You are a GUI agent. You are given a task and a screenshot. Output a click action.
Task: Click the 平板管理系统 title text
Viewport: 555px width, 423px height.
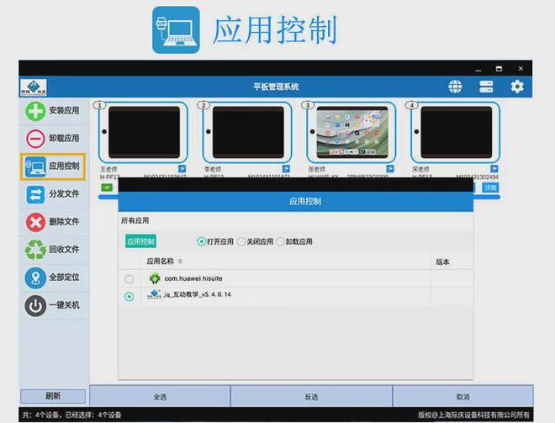coord(276,87)
